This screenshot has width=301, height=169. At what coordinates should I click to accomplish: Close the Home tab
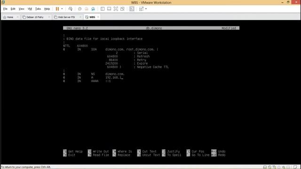(17, 17)
